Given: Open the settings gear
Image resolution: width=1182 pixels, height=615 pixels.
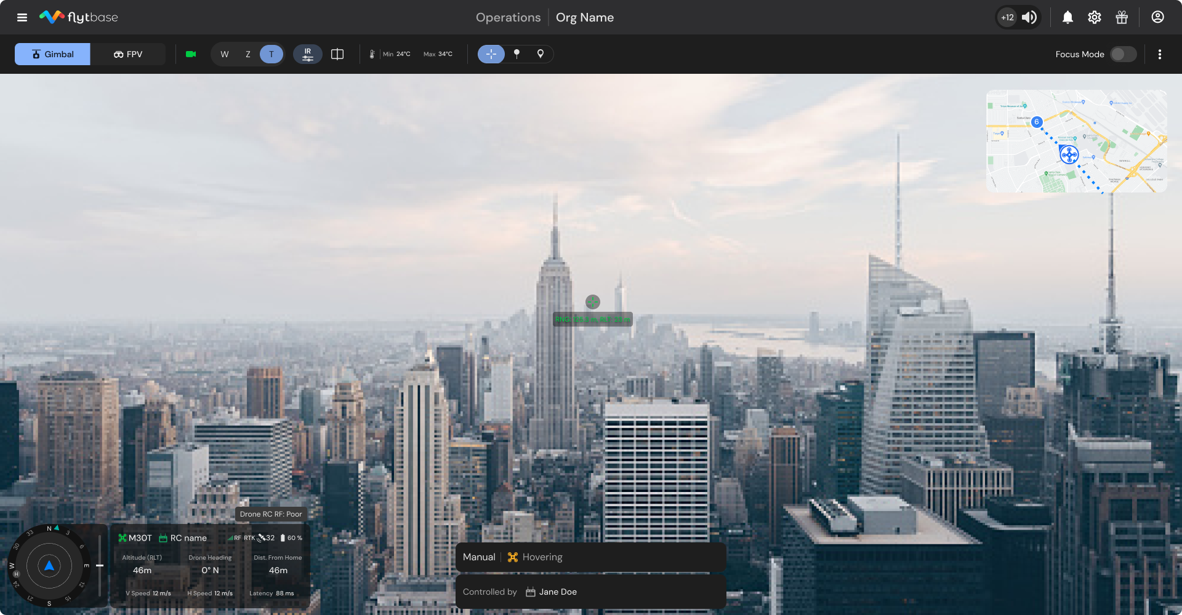Looking at the screenshot, I should [1094, 17].
